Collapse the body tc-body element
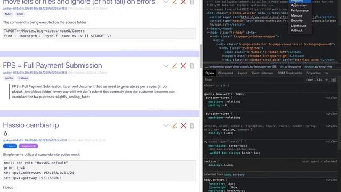The height and width of the screenshot is (192, 341). (208, 33)
